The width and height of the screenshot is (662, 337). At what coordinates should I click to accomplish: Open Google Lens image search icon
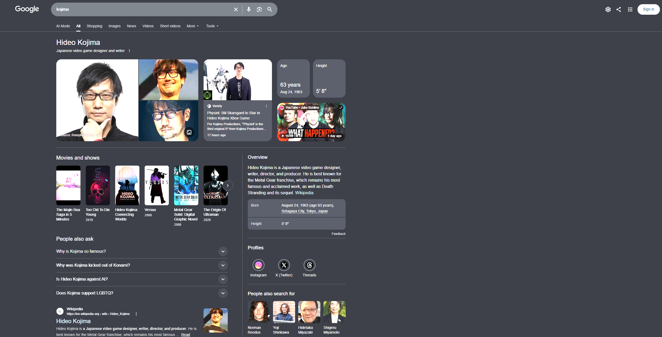tap(259, 9)
